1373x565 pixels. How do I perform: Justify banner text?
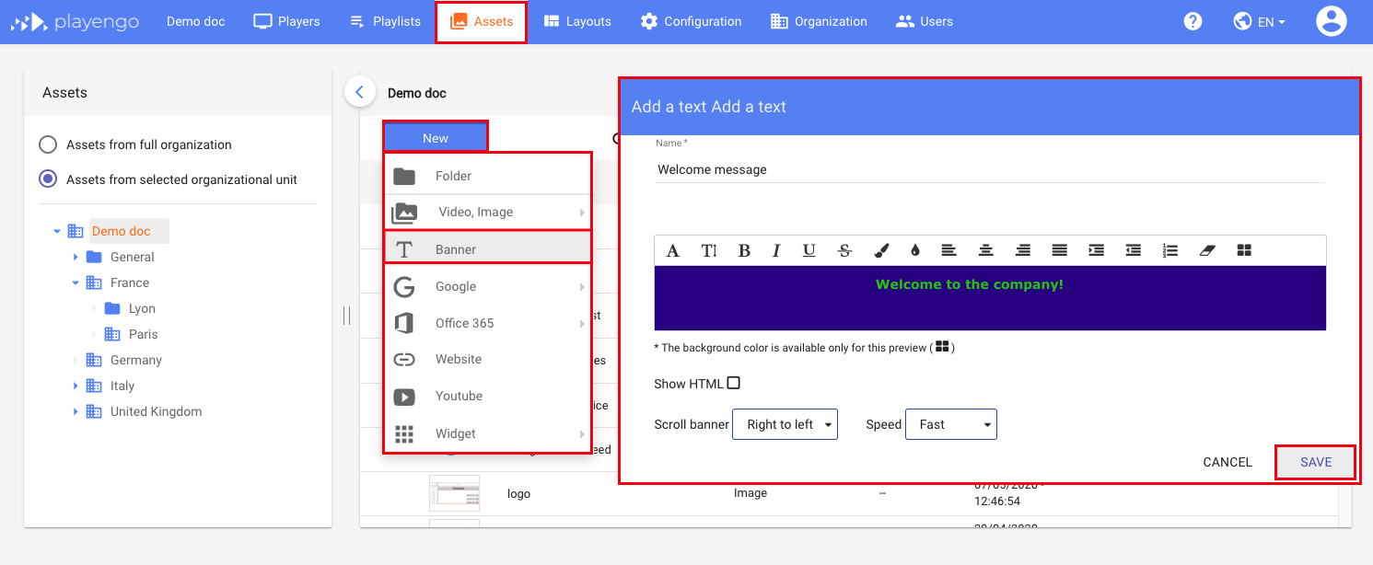pyautogui.click(x=1060, y=250)
